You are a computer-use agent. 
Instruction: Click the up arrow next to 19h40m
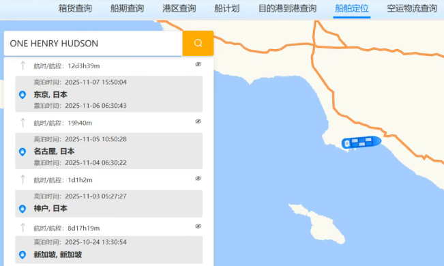pyautogui.click(x=23, y=123)
